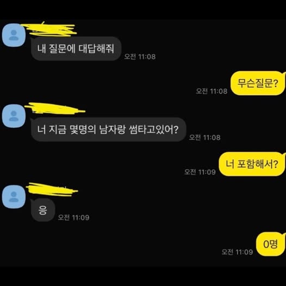Select the '내 질문에 대답해줘' message bubble
Screen dimensions: 286x286
[x=76, y=49]
